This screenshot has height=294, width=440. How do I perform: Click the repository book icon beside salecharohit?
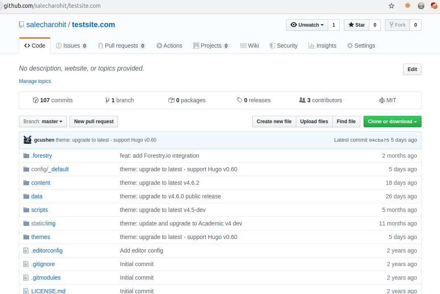(x=21, y=25)
